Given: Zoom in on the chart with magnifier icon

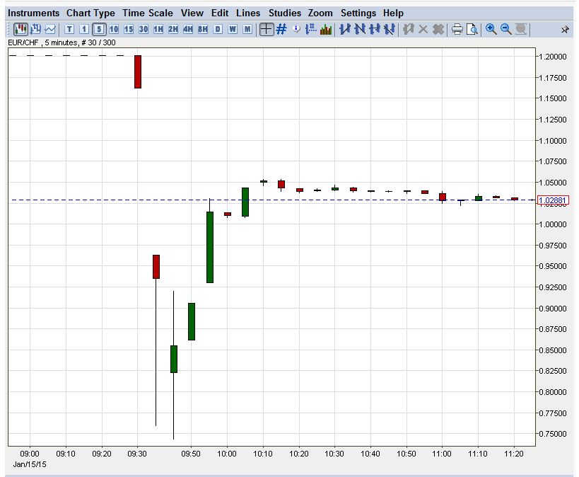Looking at the screenshot, I should pos(488,29).
